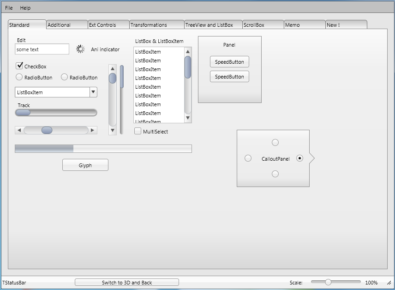Enable the MultiSelect checkbox
The width and height of the screenshot is (395, 290).
click(138, 131)
